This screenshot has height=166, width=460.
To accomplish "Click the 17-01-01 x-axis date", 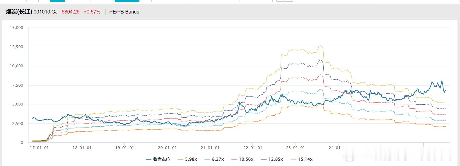I will (x=39, y=148).
